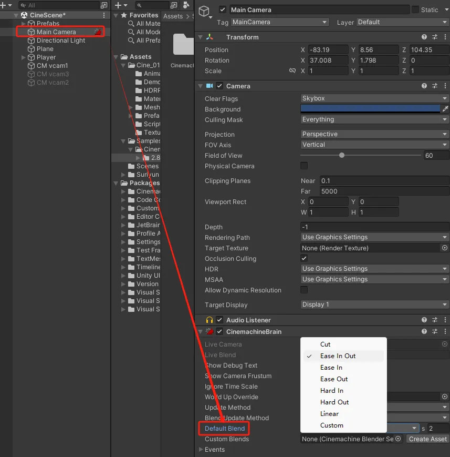Viewport: 450px width, 457px height.
Task: Open Audio Listener help icon
Action: pyautogui.click(x=424, y=320)
